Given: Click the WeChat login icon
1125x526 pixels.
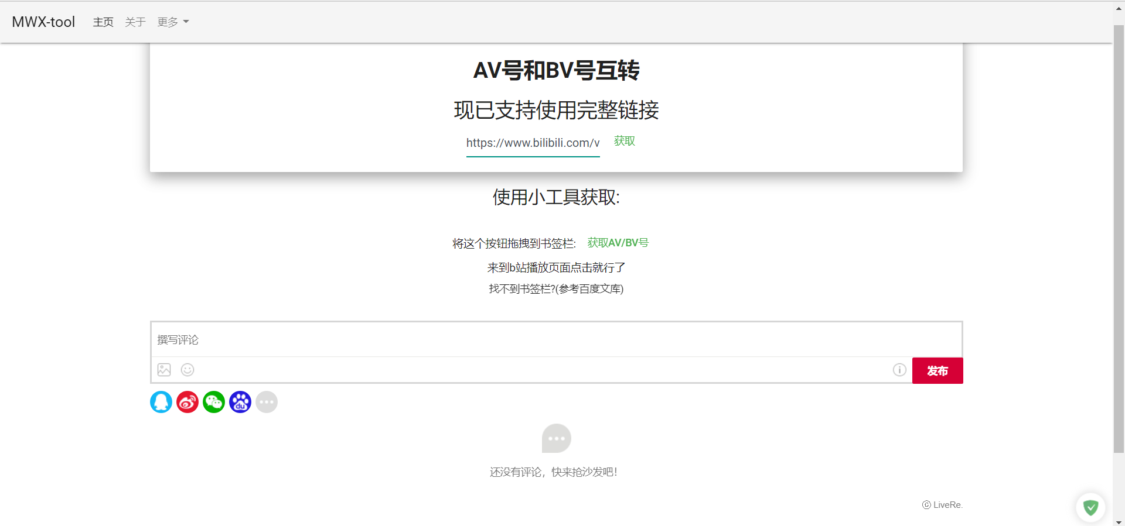Looking at the screenshot, I should tap(214, 402).
